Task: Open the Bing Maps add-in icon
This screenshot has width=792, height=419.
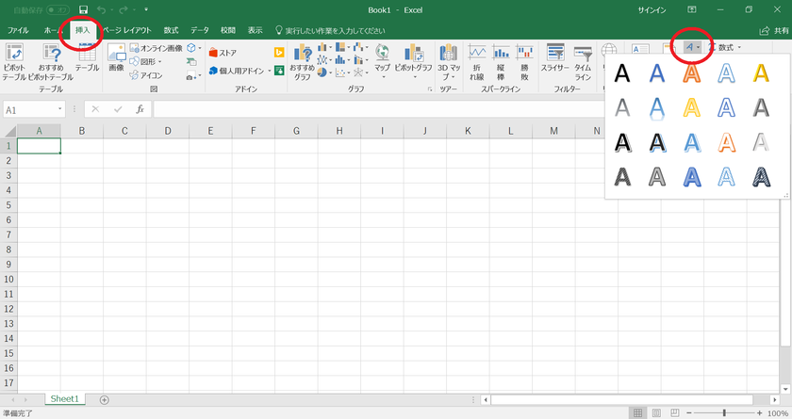Action: [x=279, y=53]
